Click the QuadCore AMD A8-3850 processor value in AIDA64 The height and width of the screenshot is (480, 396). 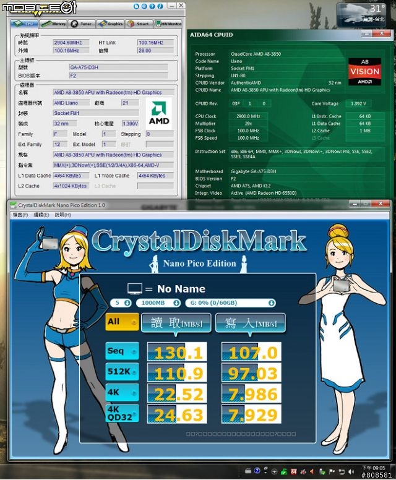pyautogui.click(x=256, y=54)
